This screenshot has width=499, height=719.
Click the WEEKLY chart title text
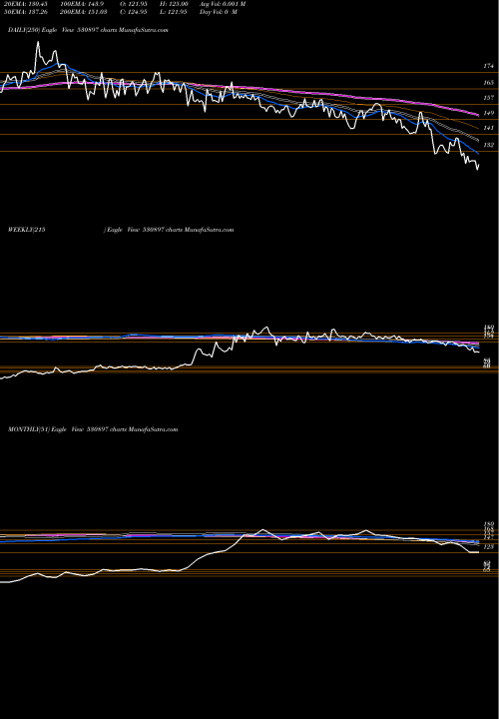(121, 230)
